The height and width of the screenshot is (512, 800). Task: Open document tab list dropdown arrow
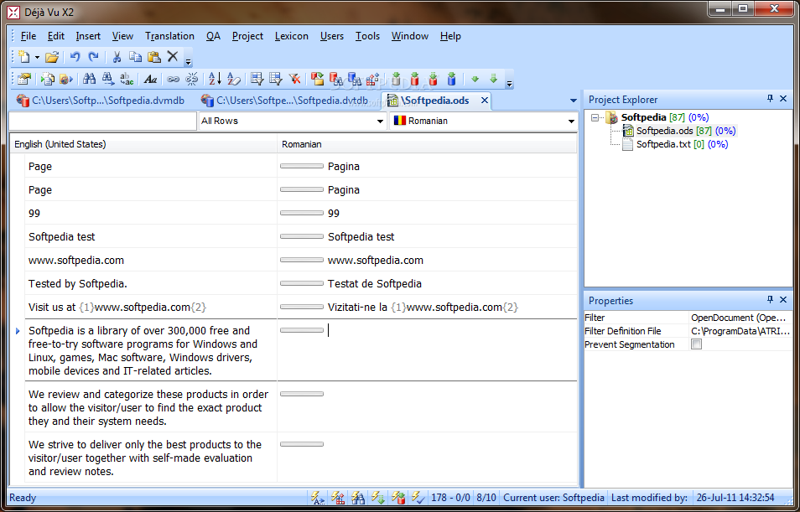[573, 101]
